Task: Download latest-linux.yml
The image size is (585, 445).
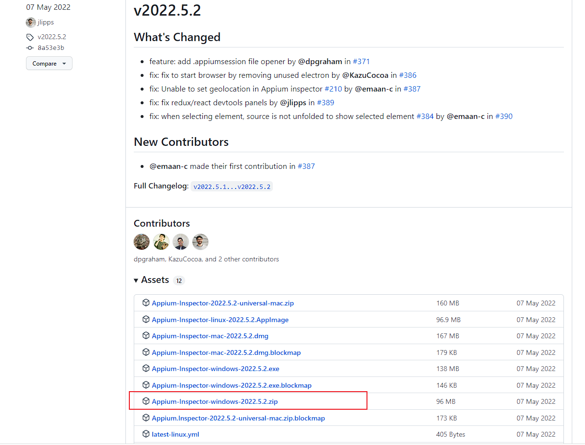Action: point(175,435)
